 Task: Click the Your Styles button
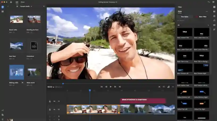(x=185, y=17)
